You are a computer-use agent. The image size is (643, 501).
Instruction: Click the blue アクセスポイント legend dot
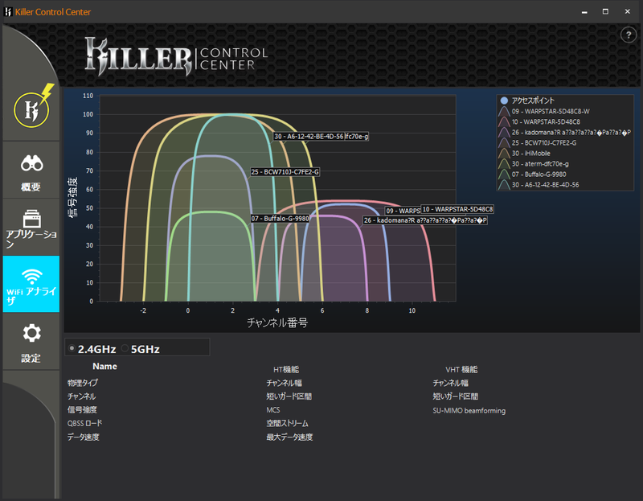point(504,101)
